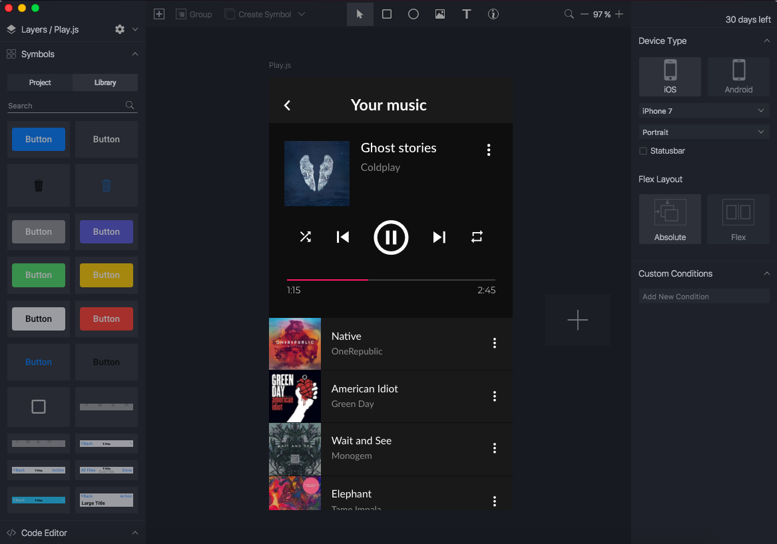Viewport: 777px width, 544px height.
Task: Click the Add New Condition field
Action: coord(704,297)
